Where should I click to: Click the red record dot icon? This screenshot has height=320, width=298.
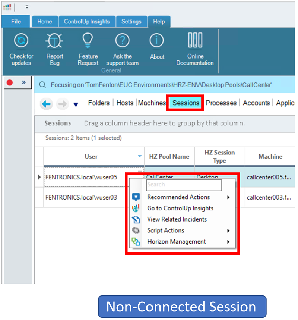[10, 82]
